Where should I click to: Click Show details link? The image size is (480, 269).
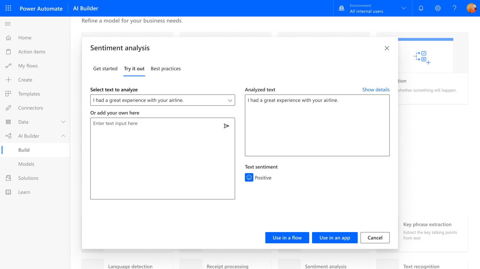point(376,90)
